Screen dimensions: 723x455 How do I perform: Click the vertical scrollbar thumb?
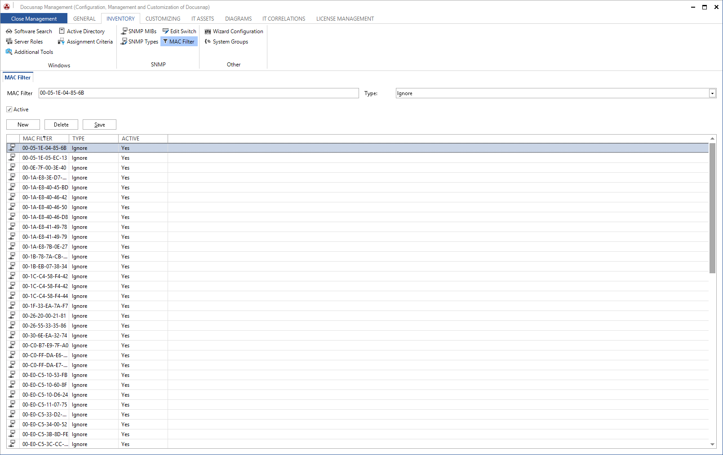point(712,208)
